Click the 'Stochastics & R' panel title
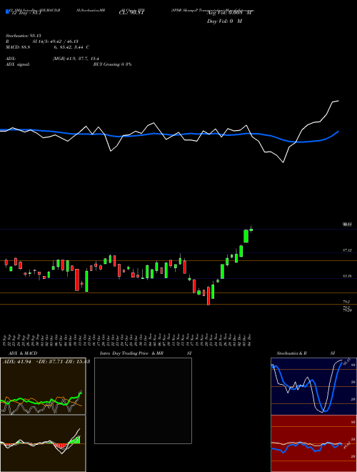 coord(292,353)
